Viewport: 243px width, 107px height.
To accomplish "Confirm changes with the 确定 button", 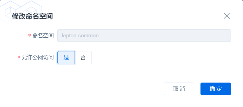I will pos(216,89).
